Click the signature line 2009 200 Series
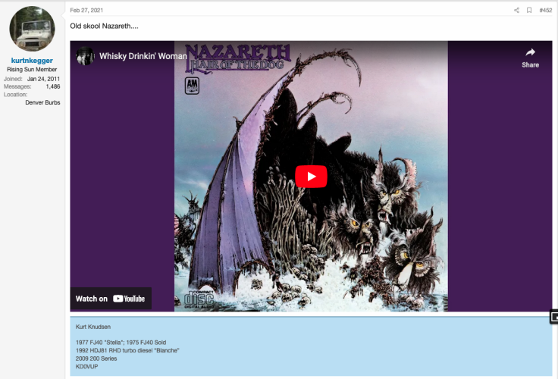Image resolution: width=558 pixels, height=379 pixels. tap(96, 359)
